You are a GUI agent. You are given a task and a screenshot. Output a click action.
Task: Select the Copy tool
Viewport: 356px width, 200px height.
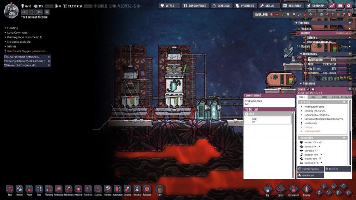[x=160, y=189]
